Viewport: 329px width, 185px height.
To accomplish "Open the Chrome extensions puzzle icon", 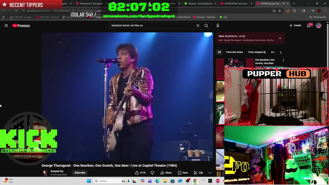I will (295, 11).
